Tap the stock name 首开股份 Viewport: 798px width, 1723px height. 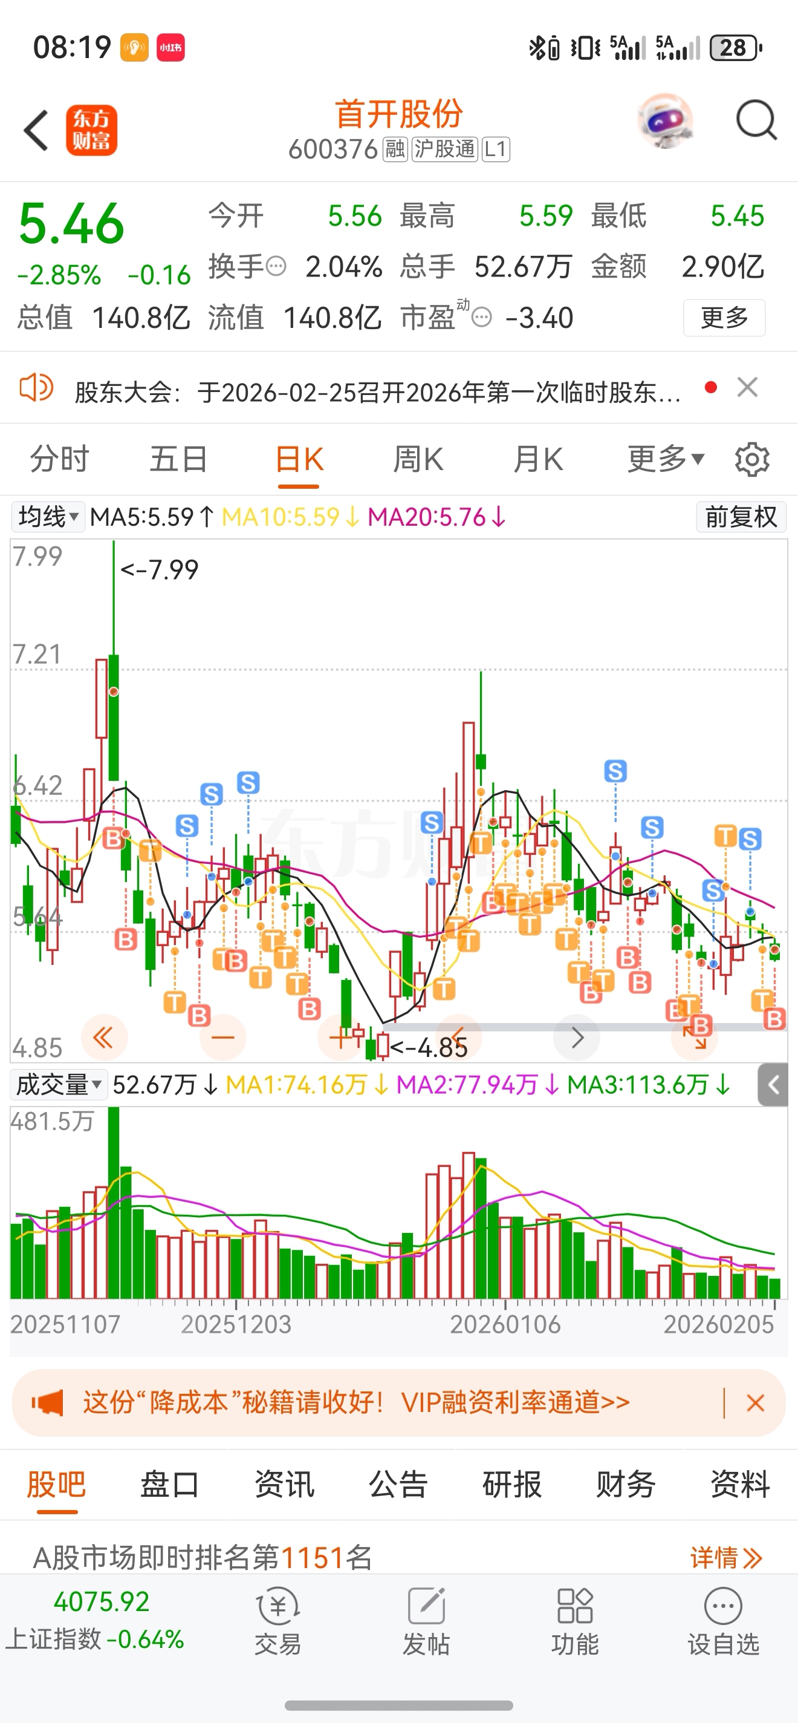[x=399, y=114]
